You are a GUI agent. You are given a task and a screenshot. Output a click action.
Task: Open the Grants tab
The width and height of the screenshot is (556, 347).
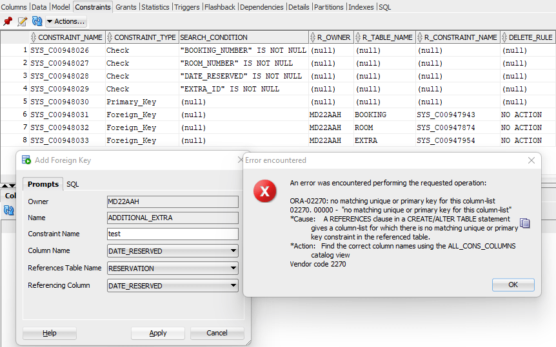coord(126,7)
